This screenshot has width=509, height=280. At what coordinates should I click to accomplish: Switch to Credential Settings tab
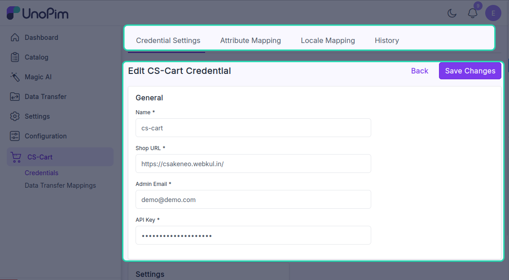pos(168,40)
